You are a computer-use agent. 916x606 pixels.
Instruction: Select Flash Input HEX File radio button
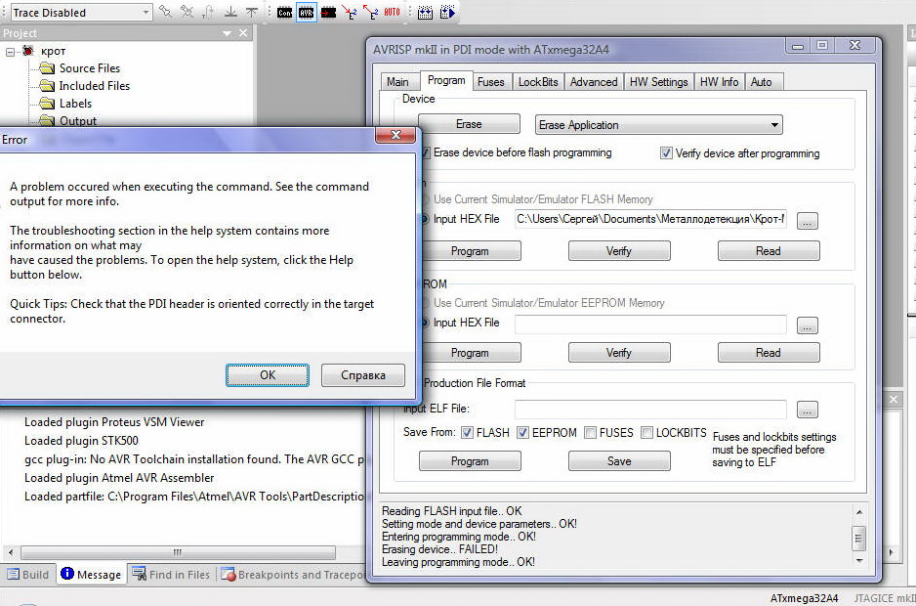[424, 219]
